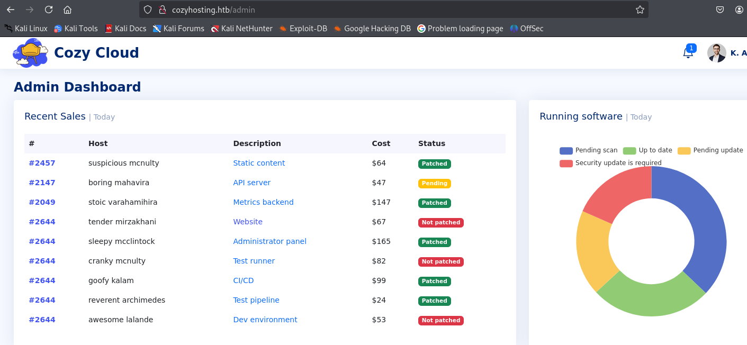Open the Pocket save icon
Viewport: 747px width, 345px height.
click(x=720, y=10)
